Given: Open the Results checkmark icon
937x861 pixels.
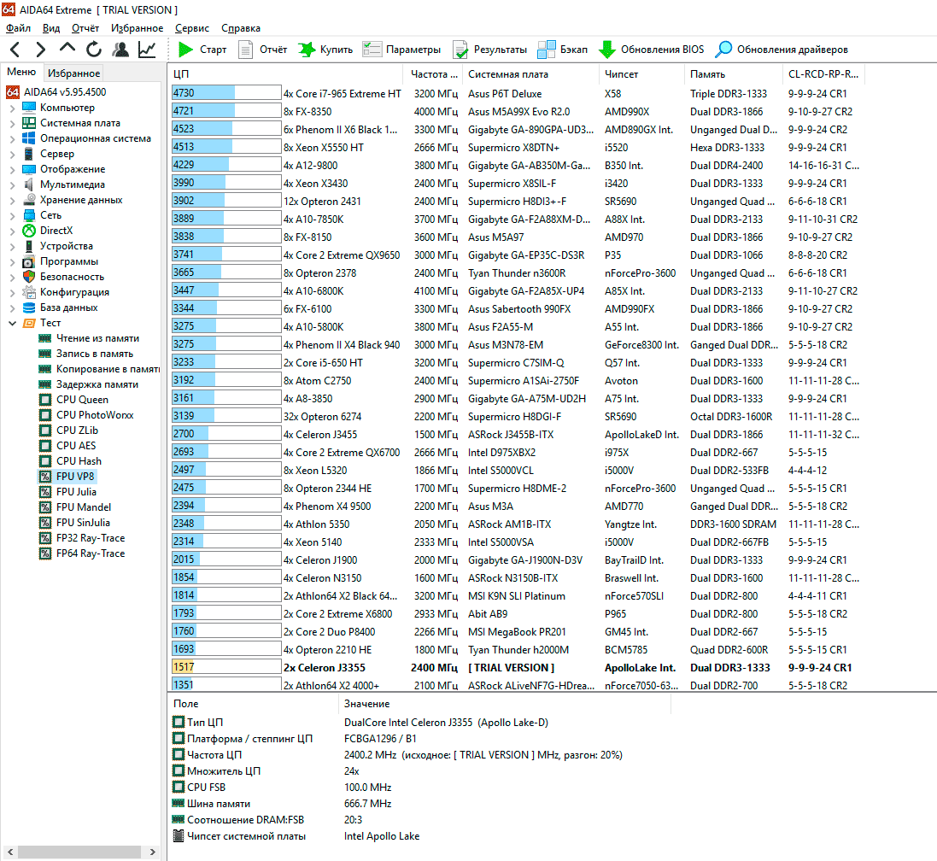Looking at the screenshot, I should click(x=460, y=50).
